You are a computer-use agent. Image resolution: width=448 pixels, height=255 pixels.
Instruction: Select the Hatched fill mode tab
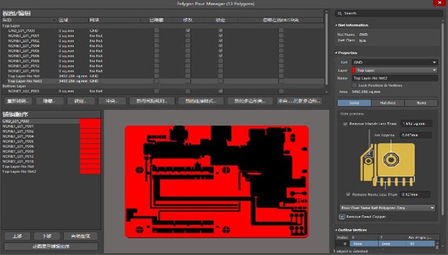[x=388, y=102]
